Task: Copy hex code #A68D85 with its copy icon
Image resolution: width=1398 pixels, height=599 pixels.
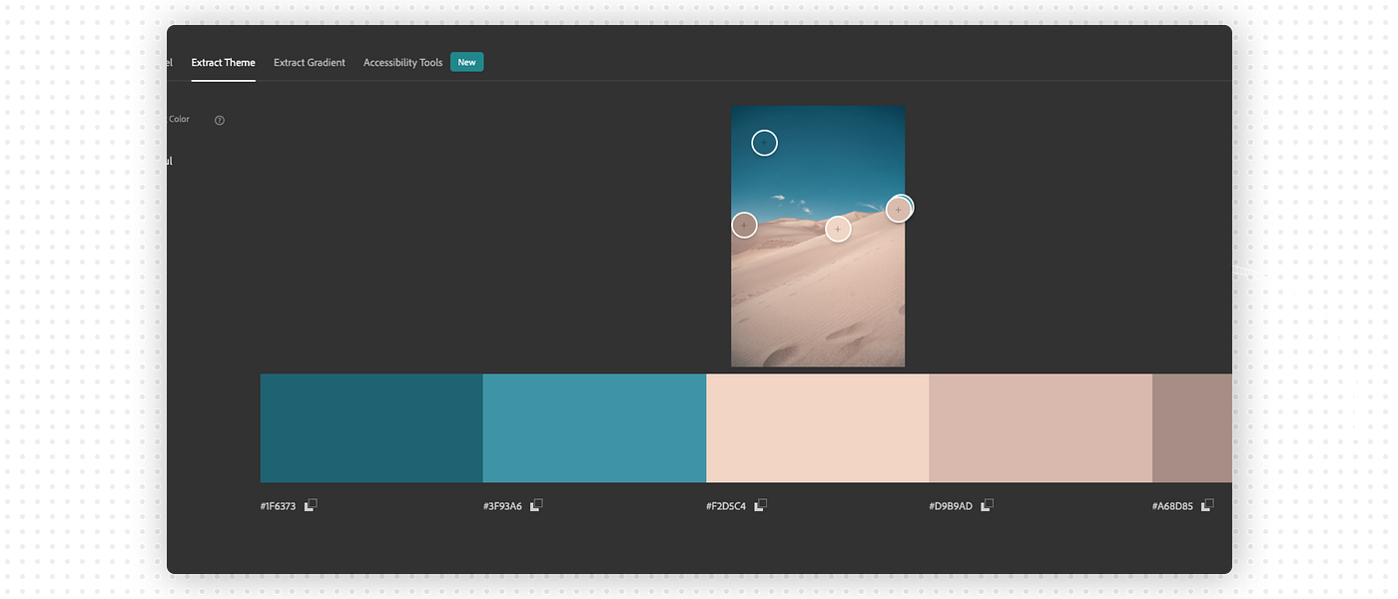Action: 1207,505
